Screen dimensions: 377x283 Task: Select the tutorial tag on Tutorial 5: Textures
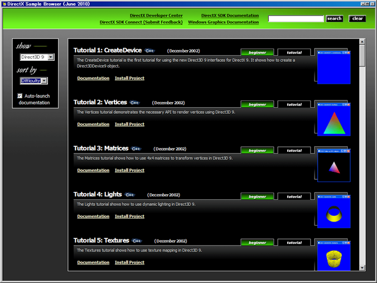tap(294, 243)
